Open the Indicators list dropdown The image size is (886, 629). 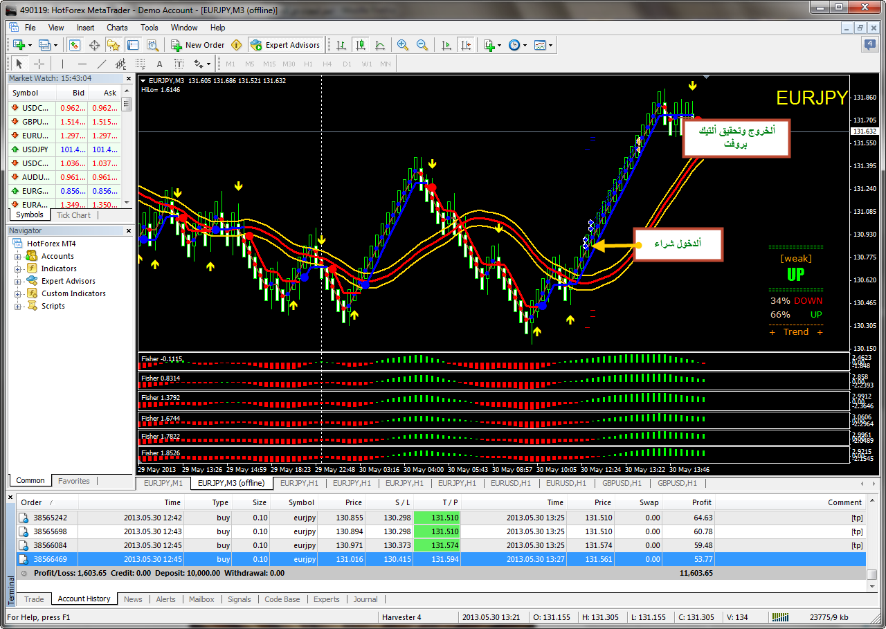point(492,45)
